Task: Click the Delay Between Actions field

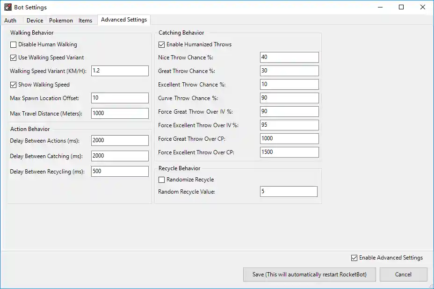Action: [x=120, y=141]
